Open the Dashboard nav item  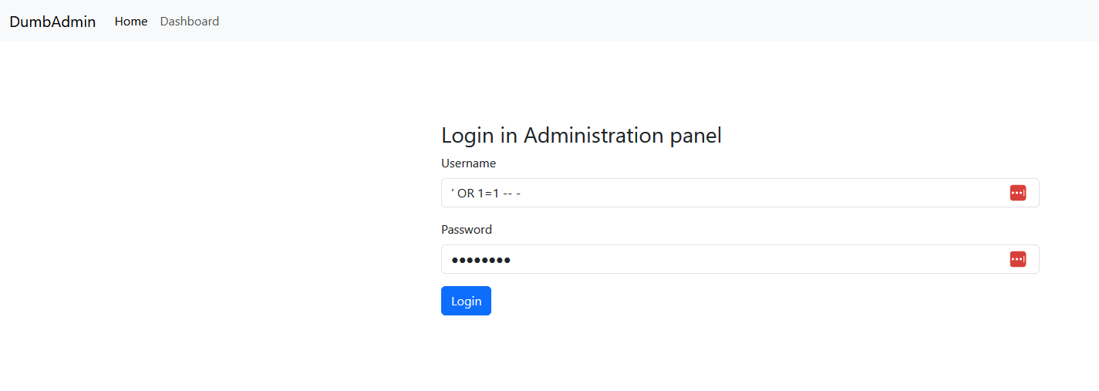pos(190,22)
